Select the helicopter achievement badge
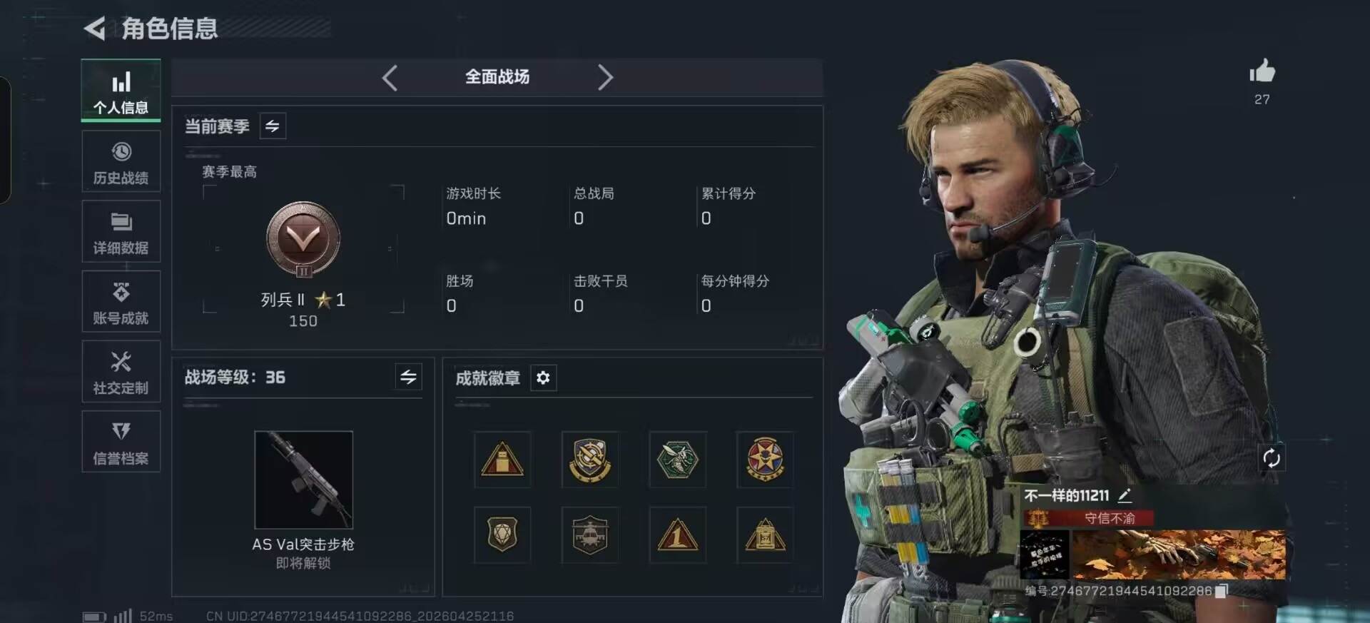 coord(589,535)
